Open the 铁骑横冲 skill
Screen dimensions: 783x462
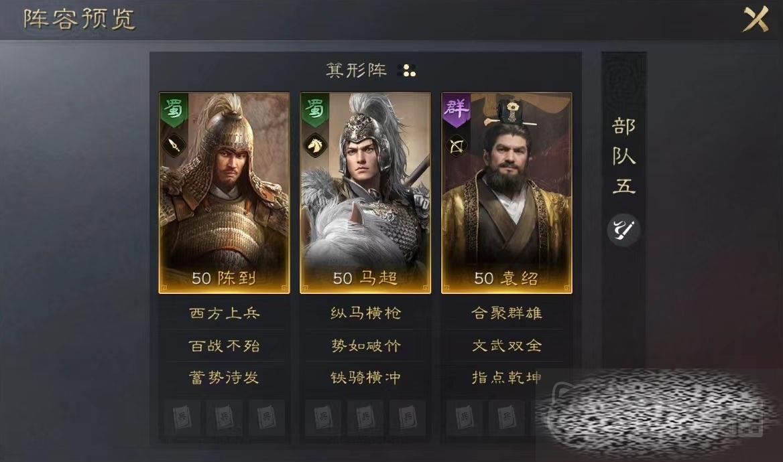tap(365, 377)
